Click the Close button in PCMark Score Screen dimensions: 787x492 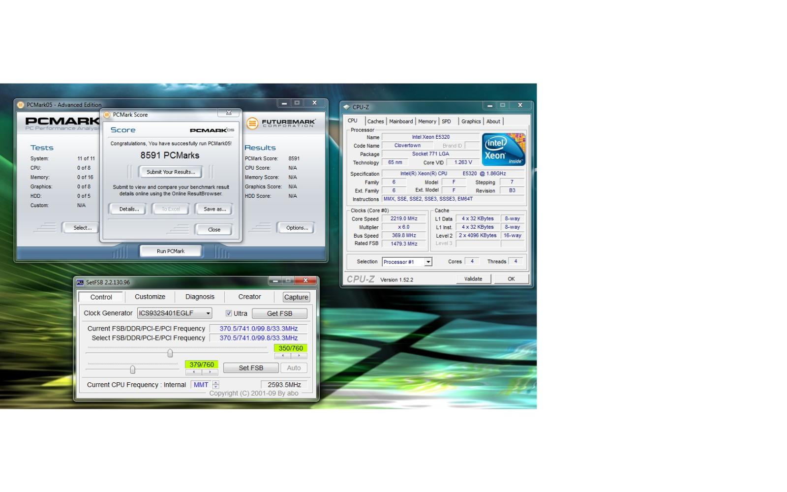pyautogui.click(x=214, y=230)
